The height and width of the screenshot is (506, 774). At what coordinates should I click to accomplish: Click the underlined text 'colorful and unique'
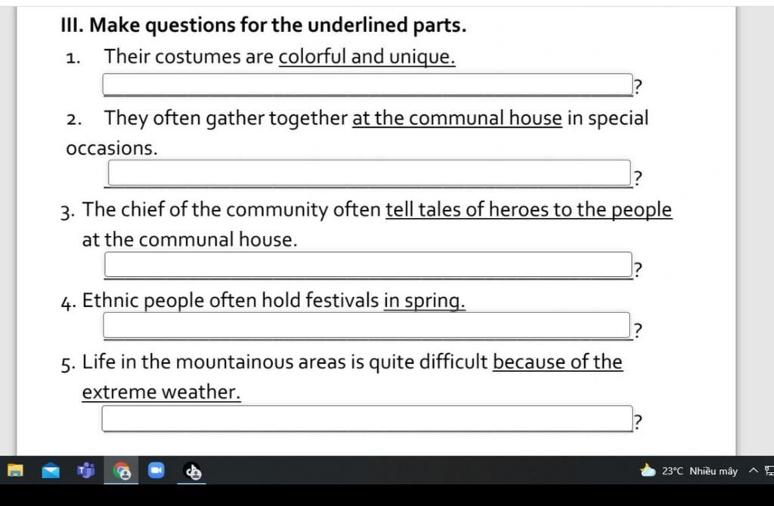(x=367, y=57)
